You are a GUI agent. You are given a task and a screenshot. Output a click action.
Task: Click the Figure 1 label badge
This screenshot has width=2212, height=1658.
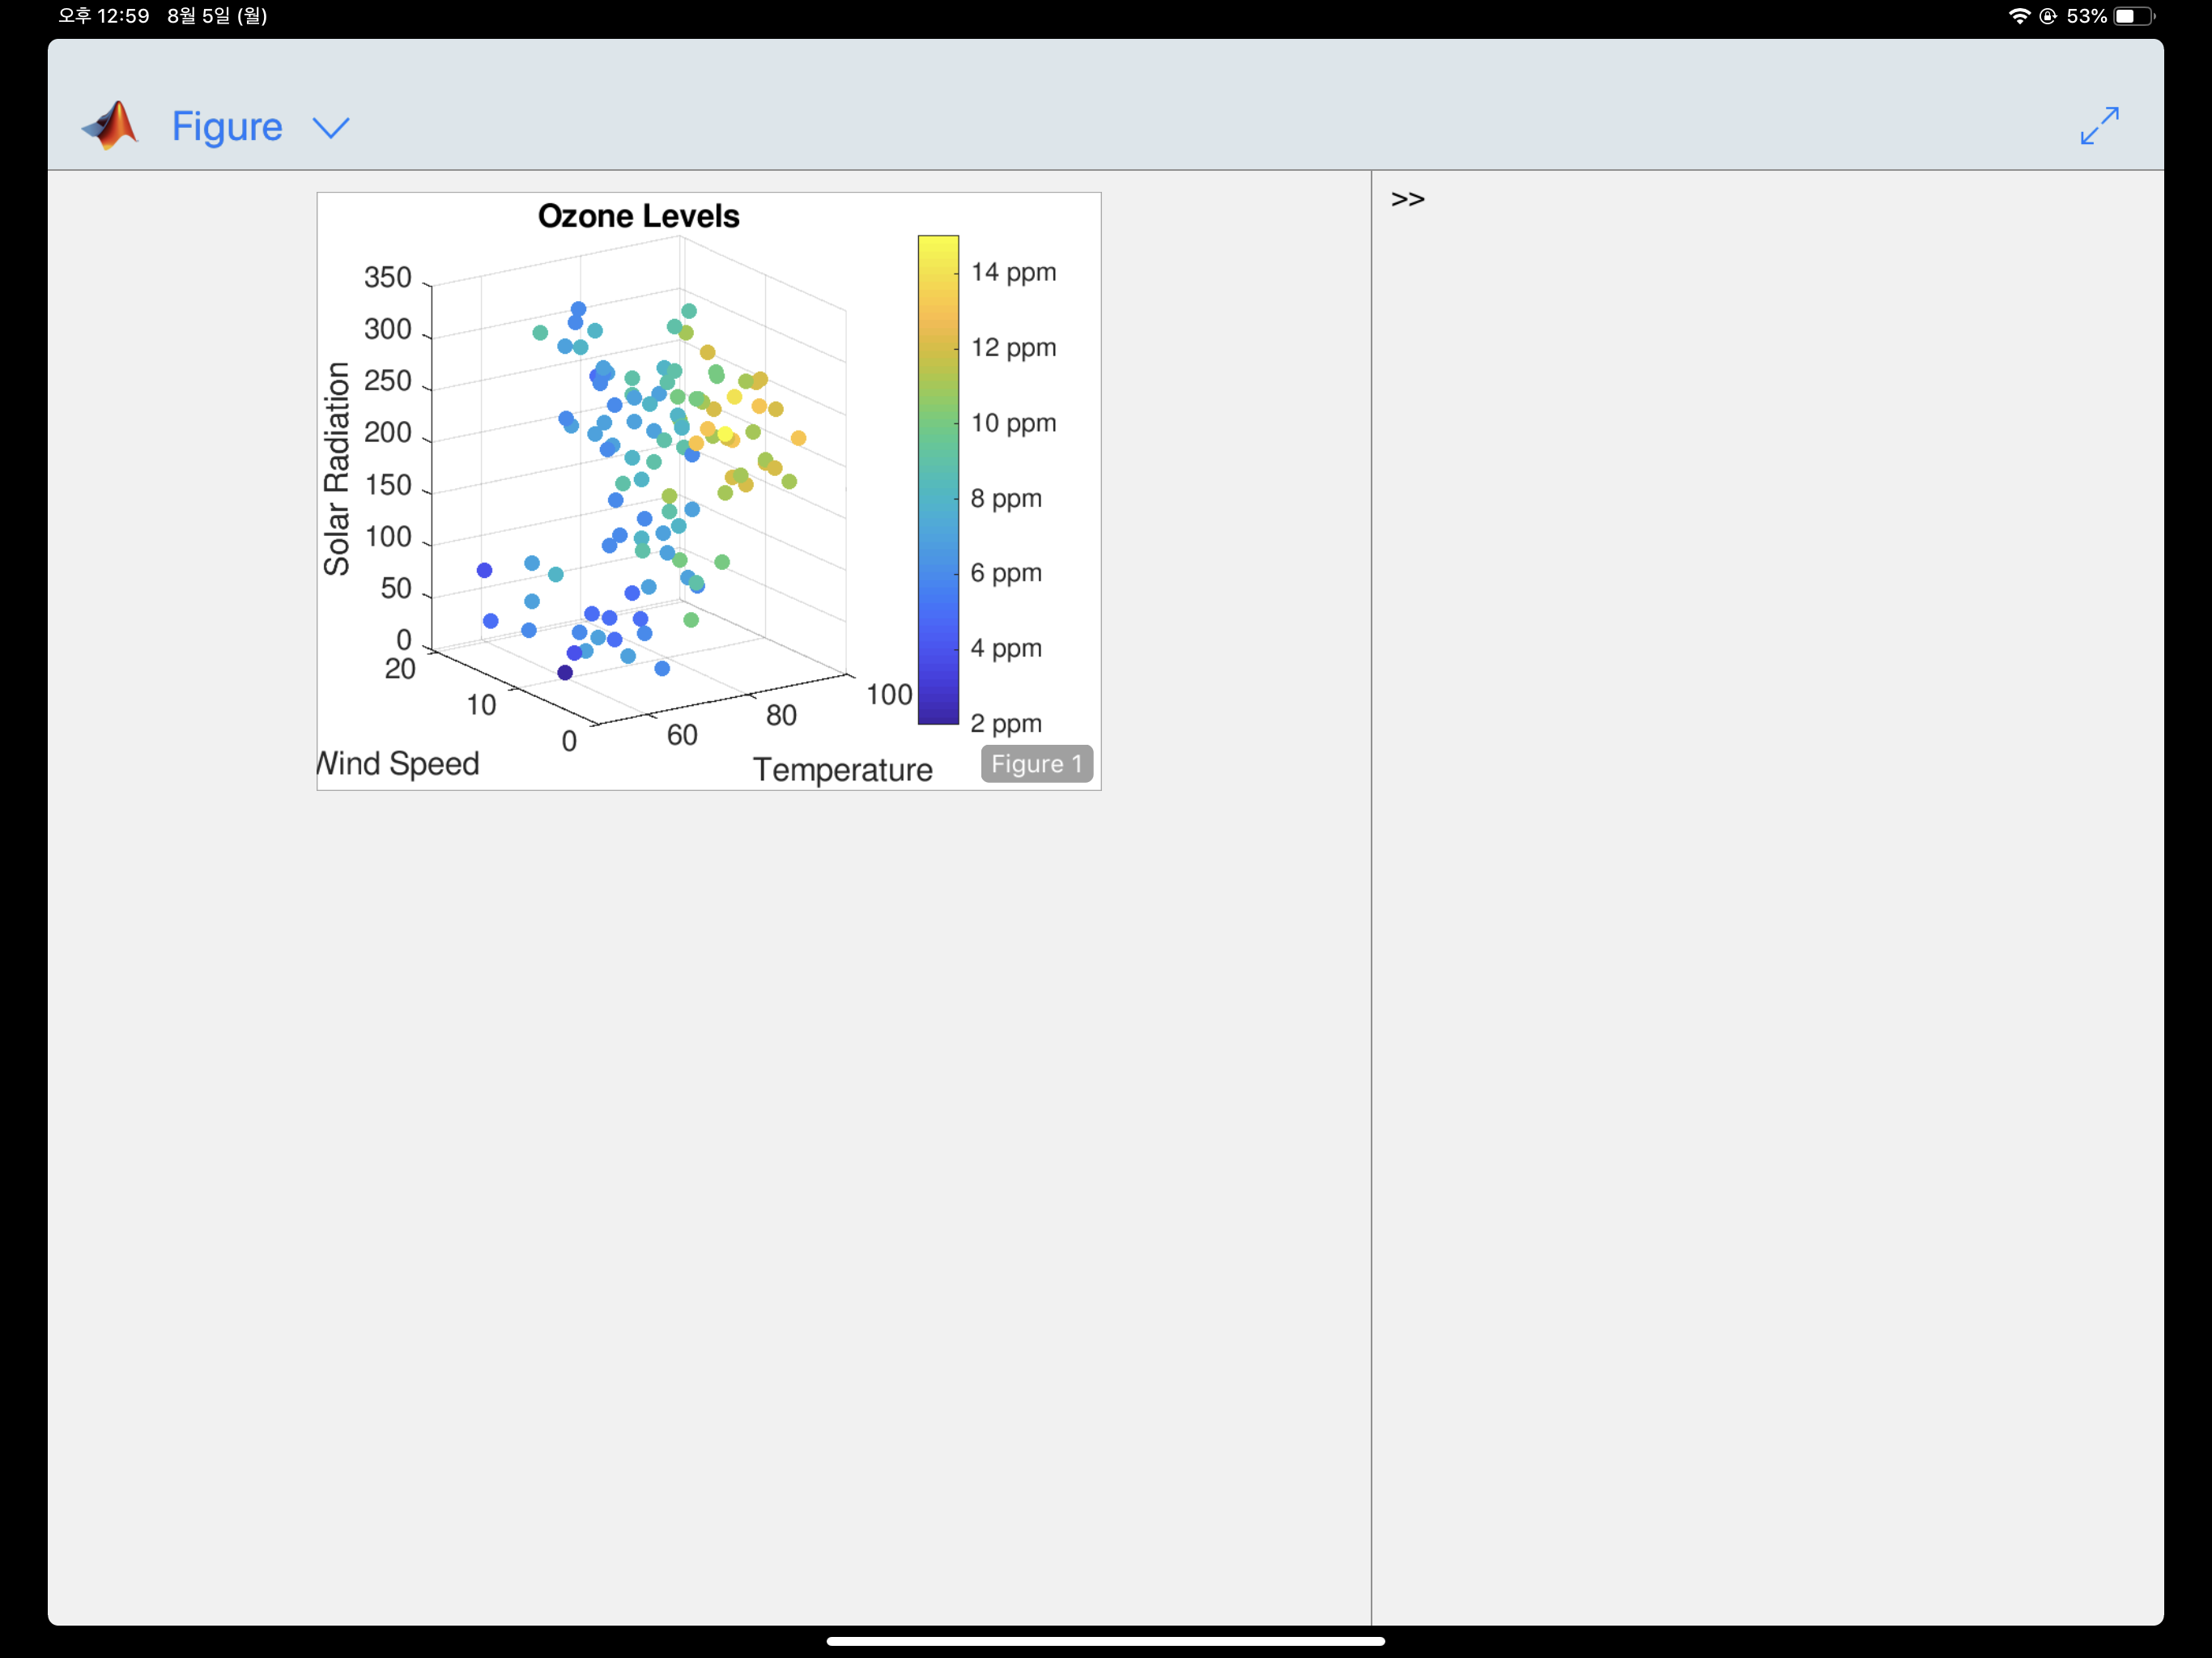tap(1036, 764)
